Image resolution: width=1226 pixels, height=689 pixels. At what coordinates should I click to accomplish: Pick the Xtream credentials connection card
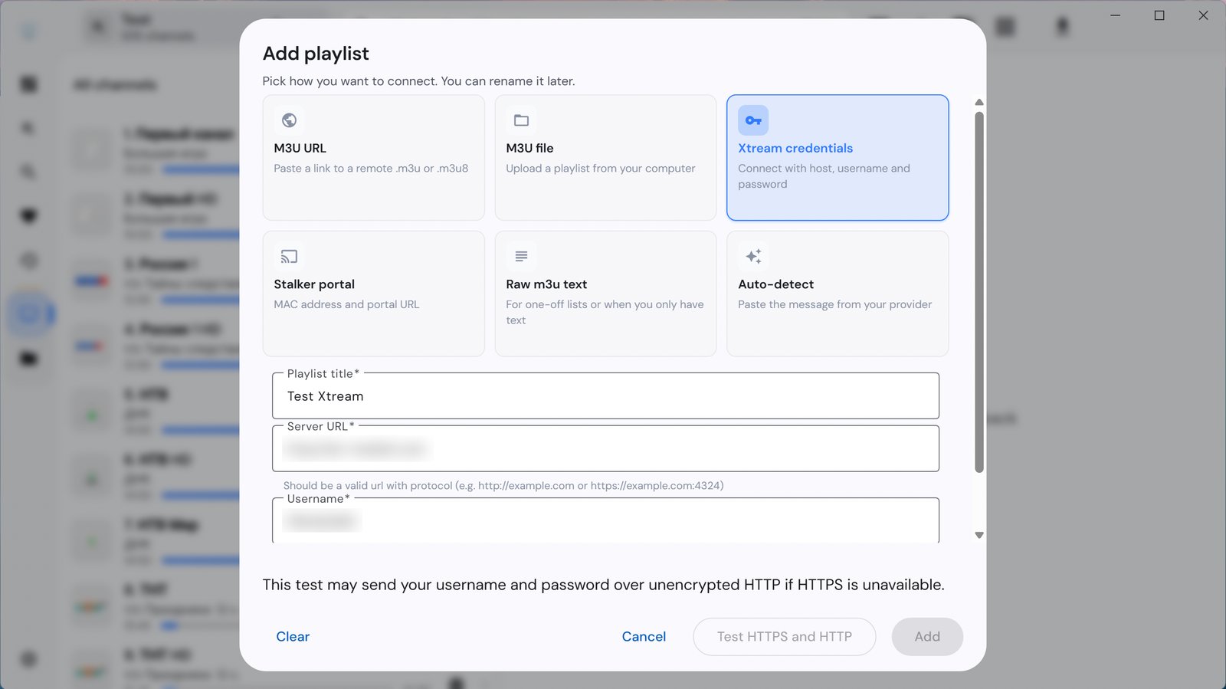(x=838, y=158)
